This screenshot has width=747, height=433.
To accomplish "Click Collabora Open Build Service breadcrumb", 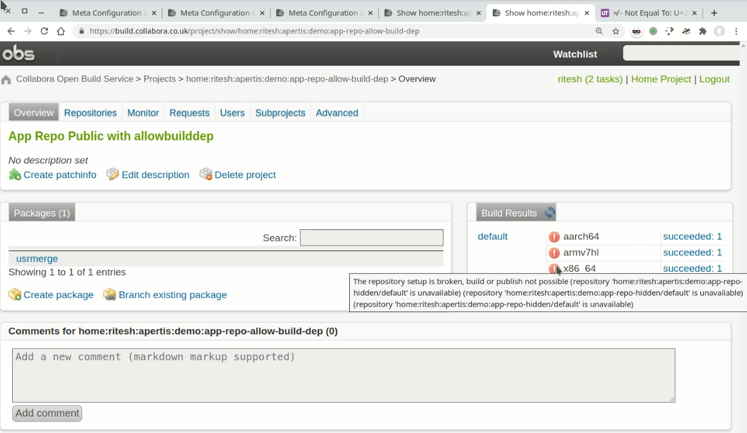I will click(75, 79).
